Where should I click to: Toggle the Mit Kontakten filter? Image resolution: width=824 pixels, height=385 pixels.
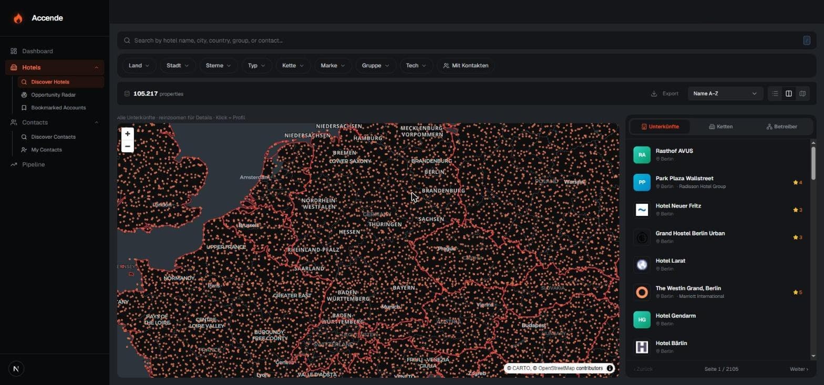click(466, 66)
